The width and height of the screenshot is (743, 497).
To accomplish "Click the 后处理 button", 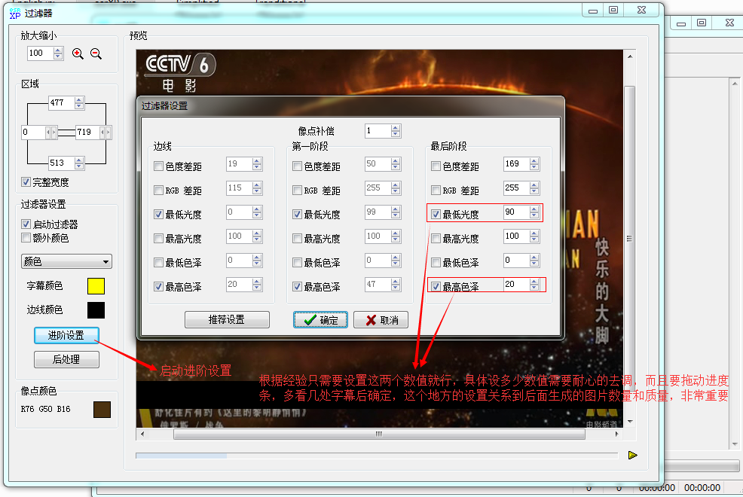I will click(x=66, y=359).
